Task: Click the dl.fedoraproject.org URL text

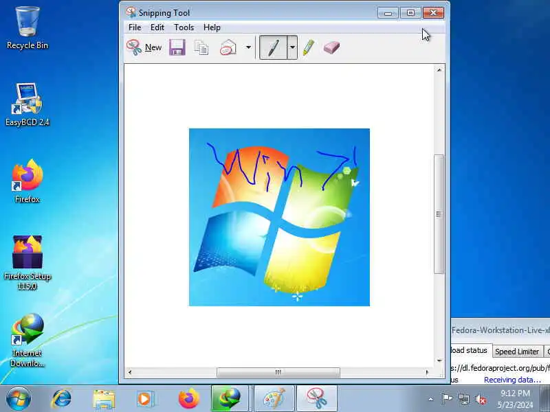Action: 500,368
